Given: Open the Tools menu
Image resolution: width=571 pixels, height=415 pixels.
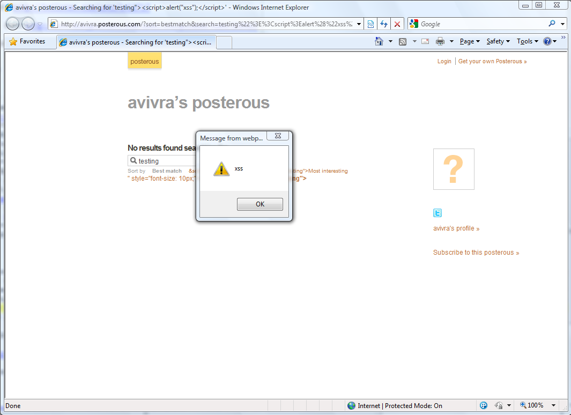Looking at the screenshot, I should tap(527, 41).
